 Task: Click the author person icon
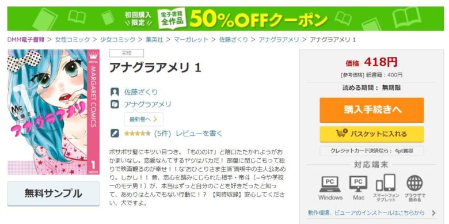point(115,92)
